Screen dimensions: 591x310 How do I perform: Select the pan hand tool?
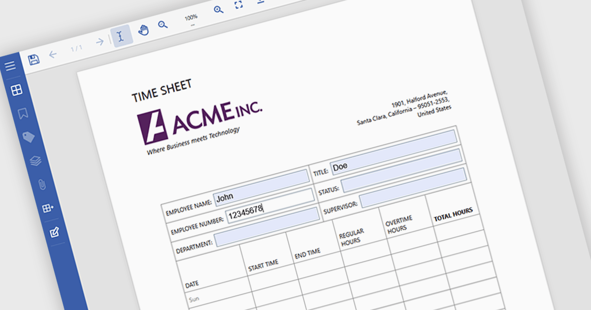point(143,30)
